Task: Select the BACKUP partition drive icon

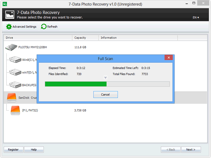Action: pyautogui.click(x=15, y=85)
